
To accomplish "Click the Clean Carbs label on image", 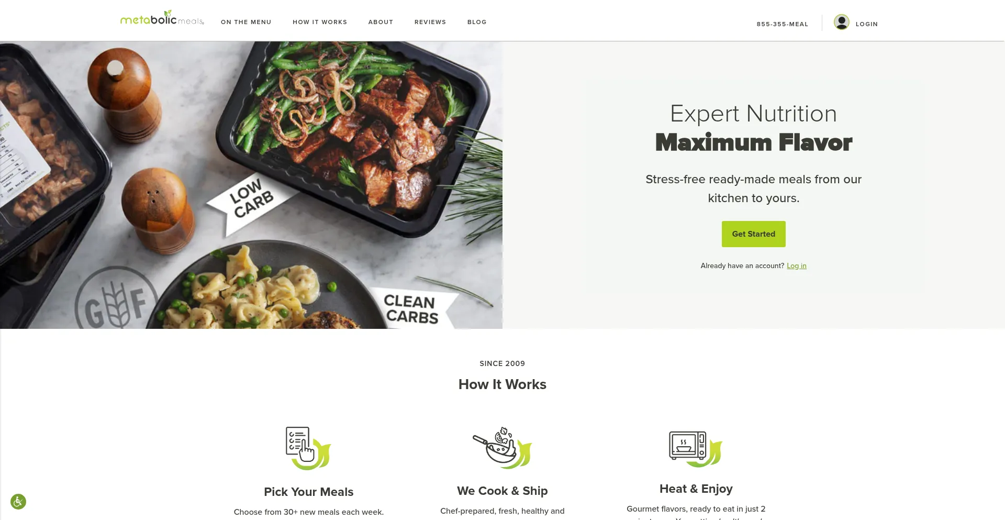I will pos(411,309).
